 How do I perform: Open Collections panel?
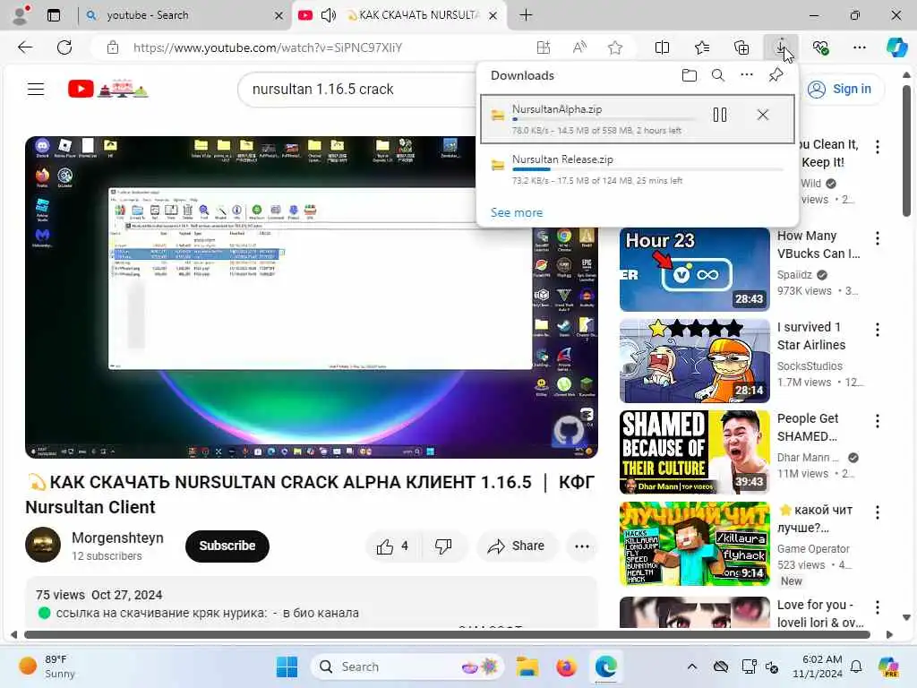[741, 48]
